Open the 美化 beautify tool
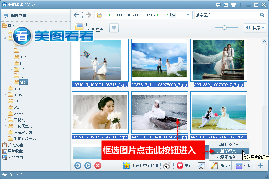Screen dimensions: 269x179 point(184,165)
